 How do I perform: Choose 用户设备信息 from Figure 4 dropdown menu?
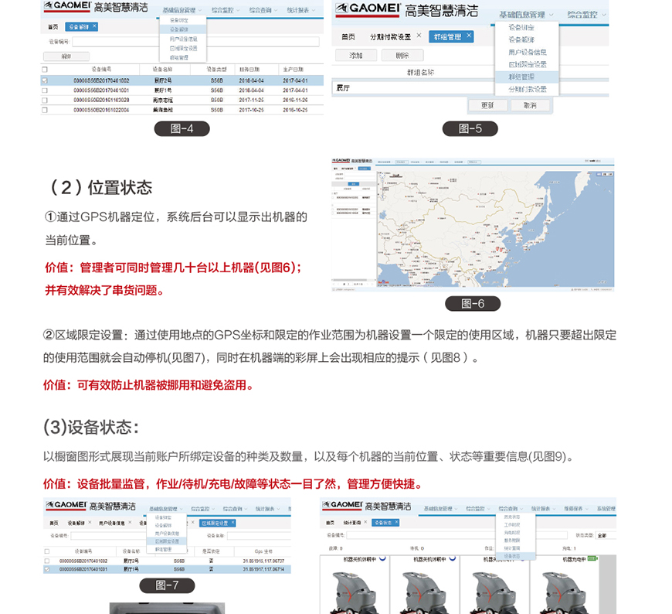[x=183, y=39]
